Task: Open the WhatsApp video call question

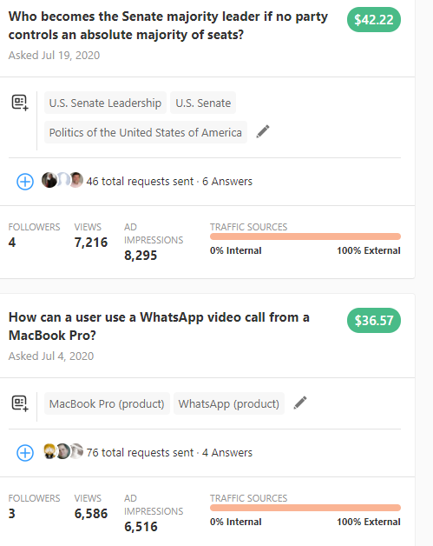Action: pos(159,326)
